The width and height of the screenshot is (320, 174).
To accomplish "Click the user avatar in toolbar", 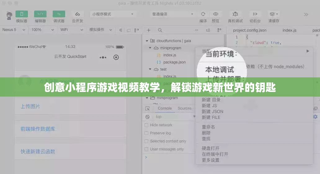I will (9, 15).
